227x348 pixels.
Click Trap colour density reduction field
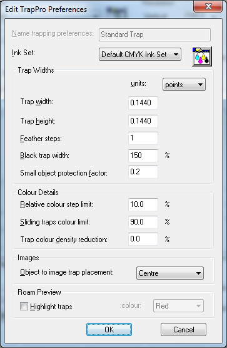coord(143,239)
